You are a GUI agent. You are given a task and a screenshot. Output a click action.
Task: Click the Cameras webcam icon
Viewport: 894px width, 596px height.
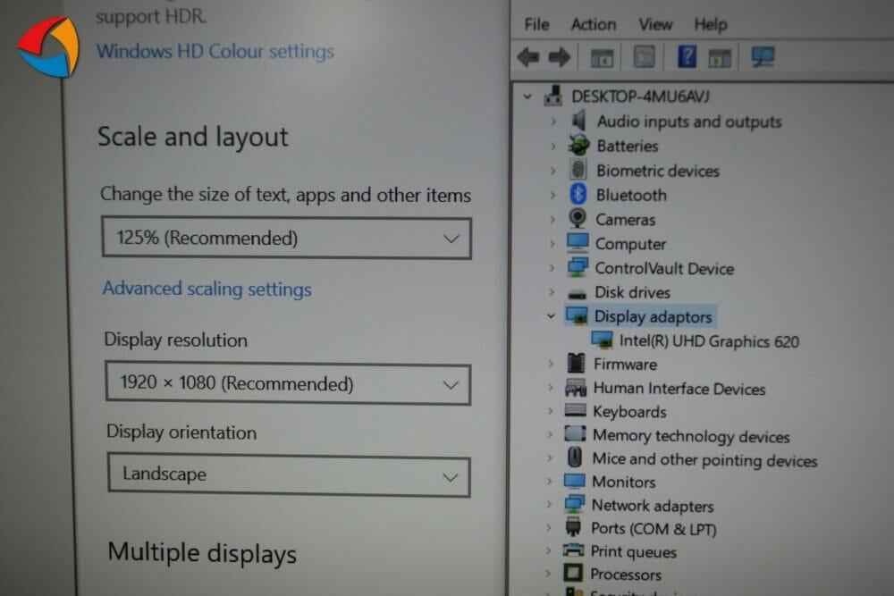[578, 219]
